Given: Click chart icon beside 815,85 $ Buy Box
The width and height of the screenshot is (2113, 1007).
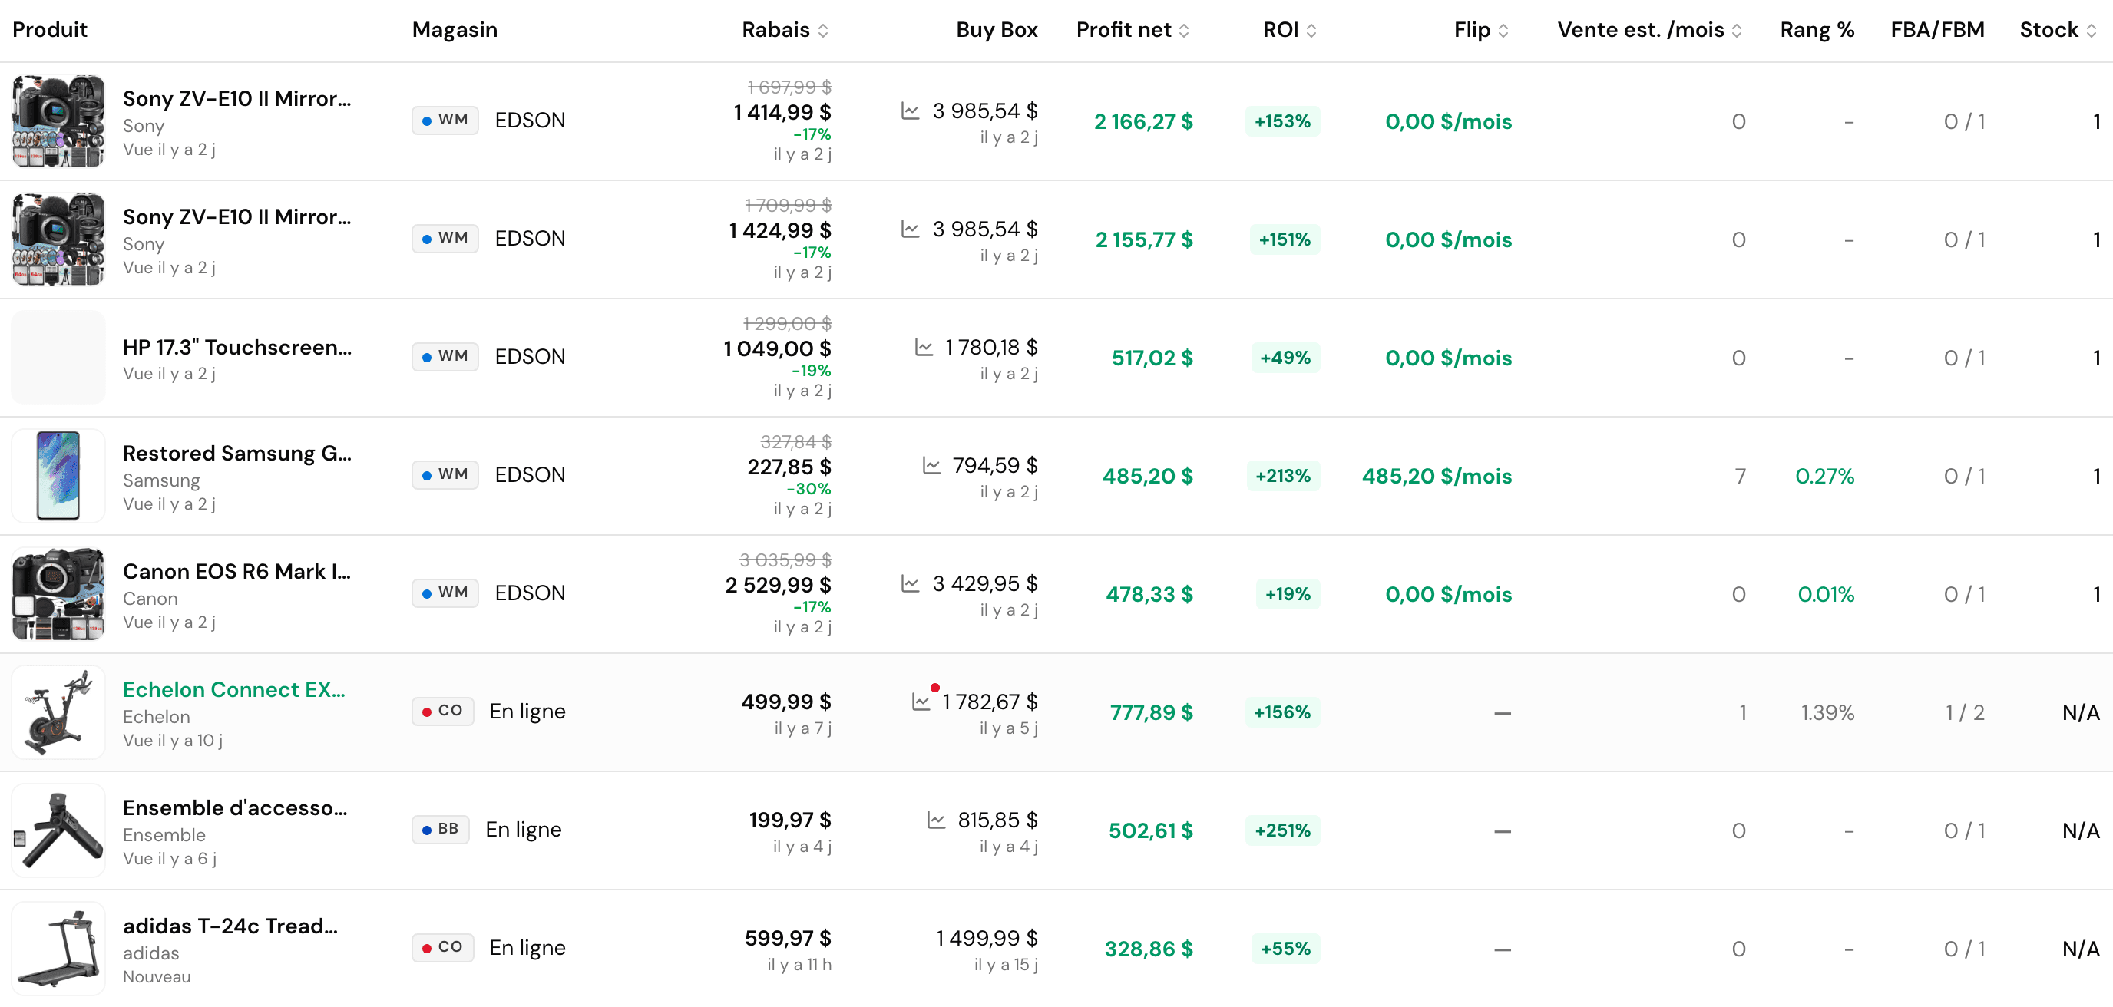Looking at the screenshot, I should pyautogui.click(x=936, y=819).
